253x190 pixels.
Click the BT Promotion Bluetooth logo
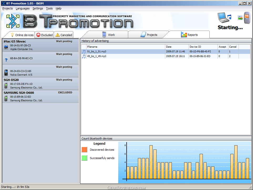(13, 21)
